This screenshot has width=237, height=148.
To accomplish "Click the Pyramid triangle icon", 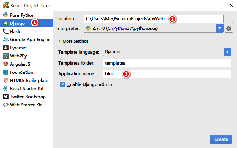I will (x=6, y=48).
